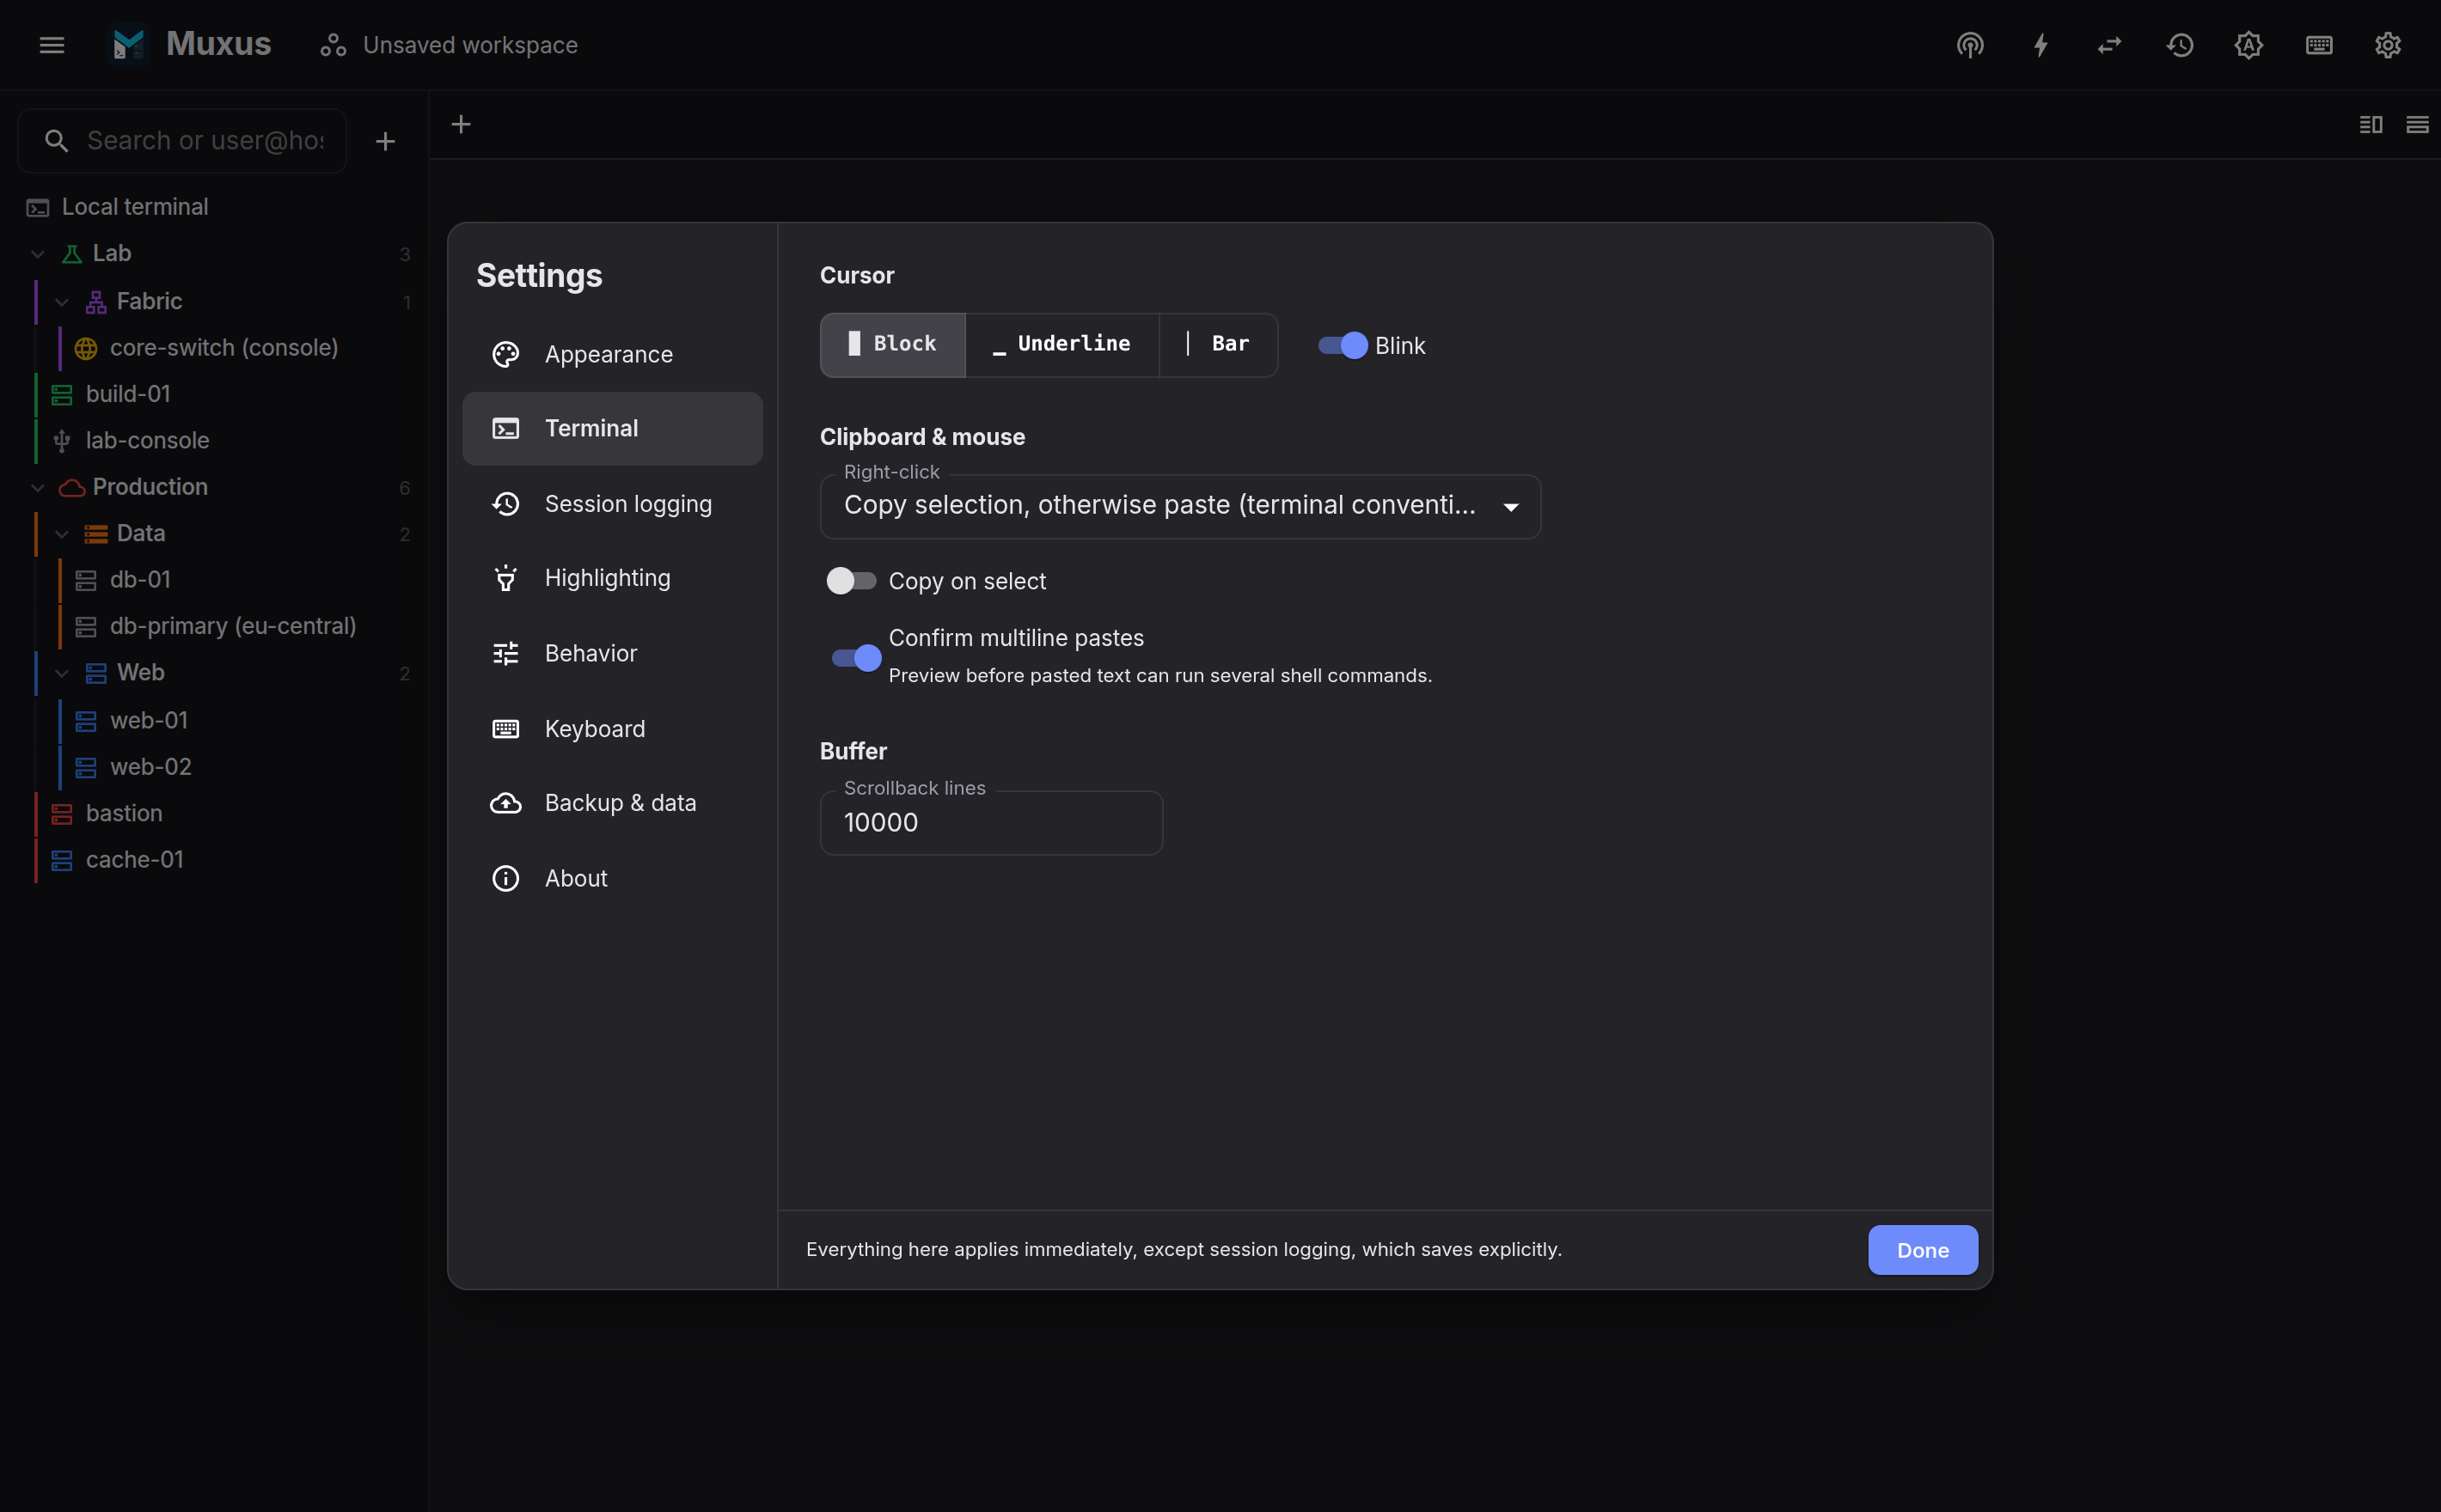The width and height of the screenshot is (2441, 1512).
Task: Select the Block cursor style
Action: click(x=892, y=345)
